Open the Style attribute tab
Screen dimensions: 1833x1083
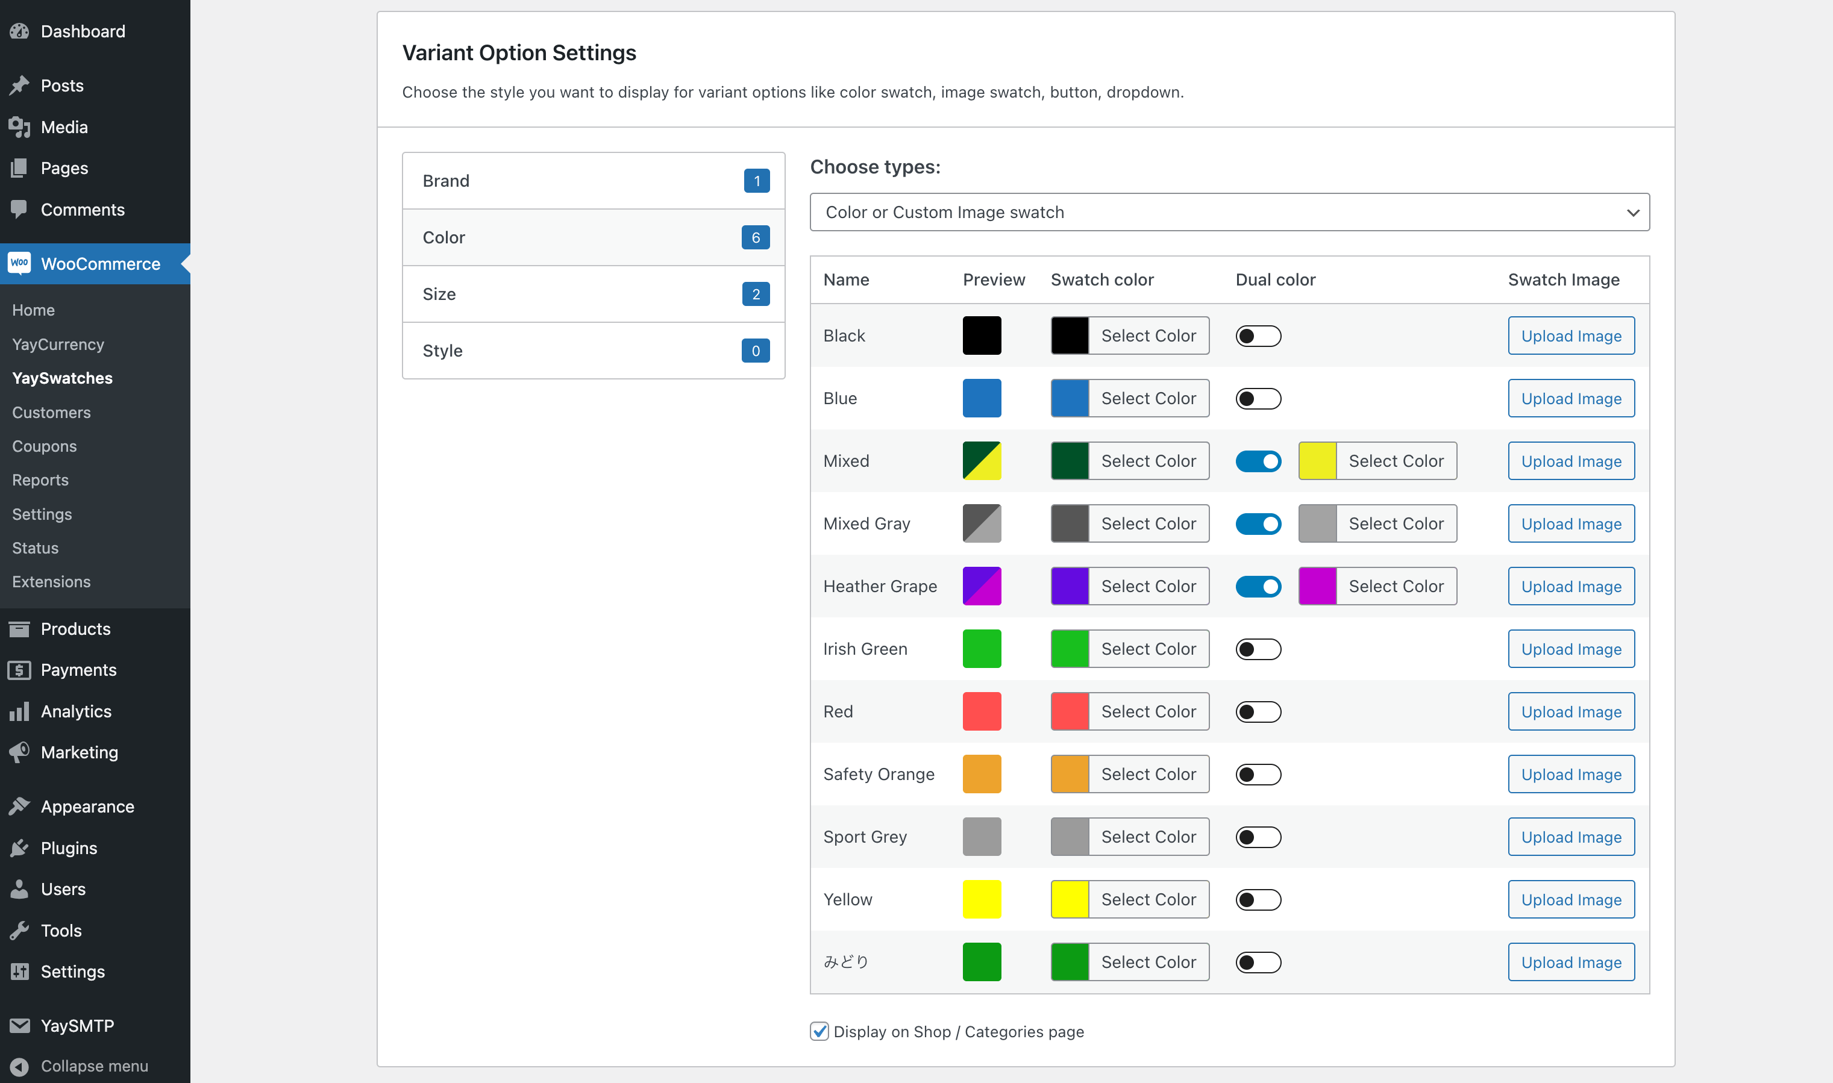click(594, 351)
